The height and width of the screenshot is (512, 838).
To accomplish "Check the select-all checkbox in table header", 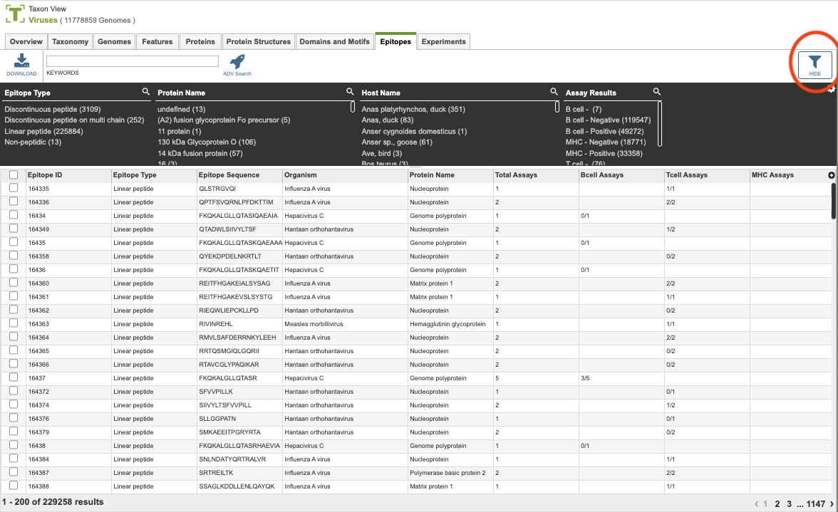I will 14,174.
